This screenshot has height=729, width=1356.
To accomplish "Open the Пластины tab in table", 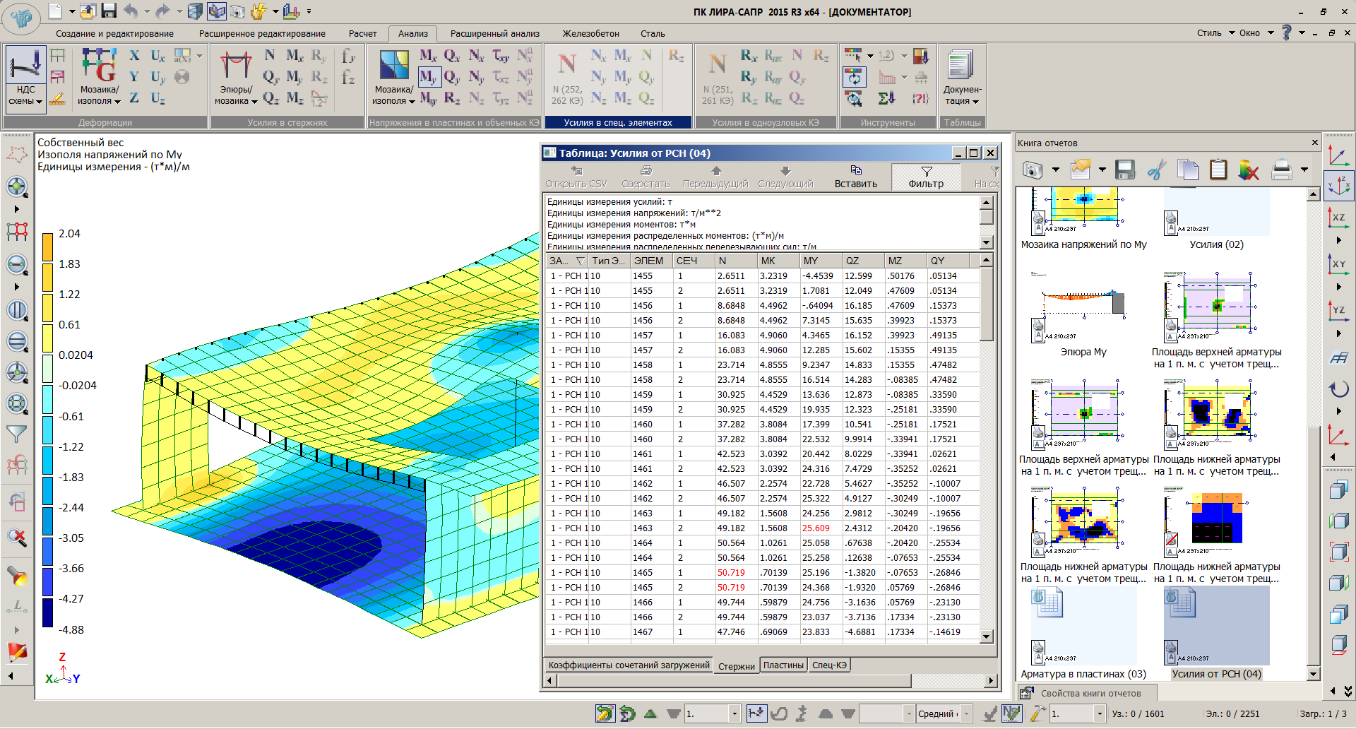I will (783, 665).
